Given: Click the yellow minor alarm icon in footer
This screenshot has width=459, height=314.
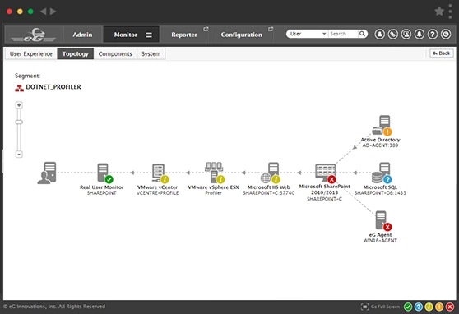Looking at the screenshot, I should click(x=429, y=307).
